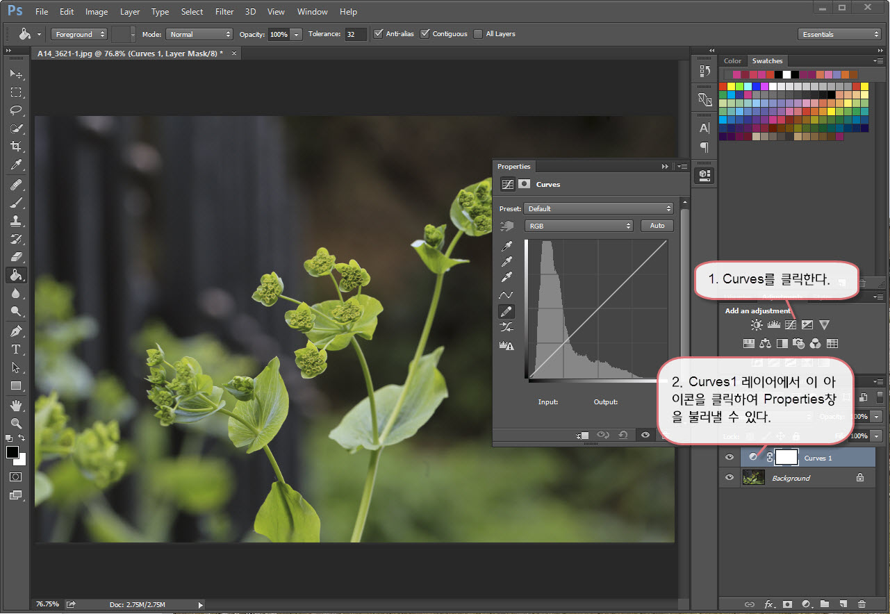
Task: Select the Crop tool
Action: point(16,147)
